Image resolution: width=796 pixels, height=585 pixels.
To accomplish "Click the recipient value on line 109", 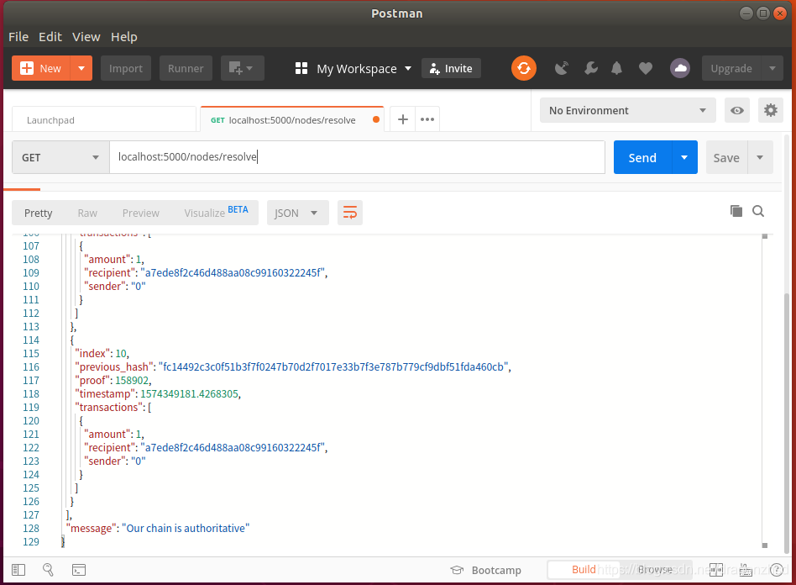I will [233, 272].
